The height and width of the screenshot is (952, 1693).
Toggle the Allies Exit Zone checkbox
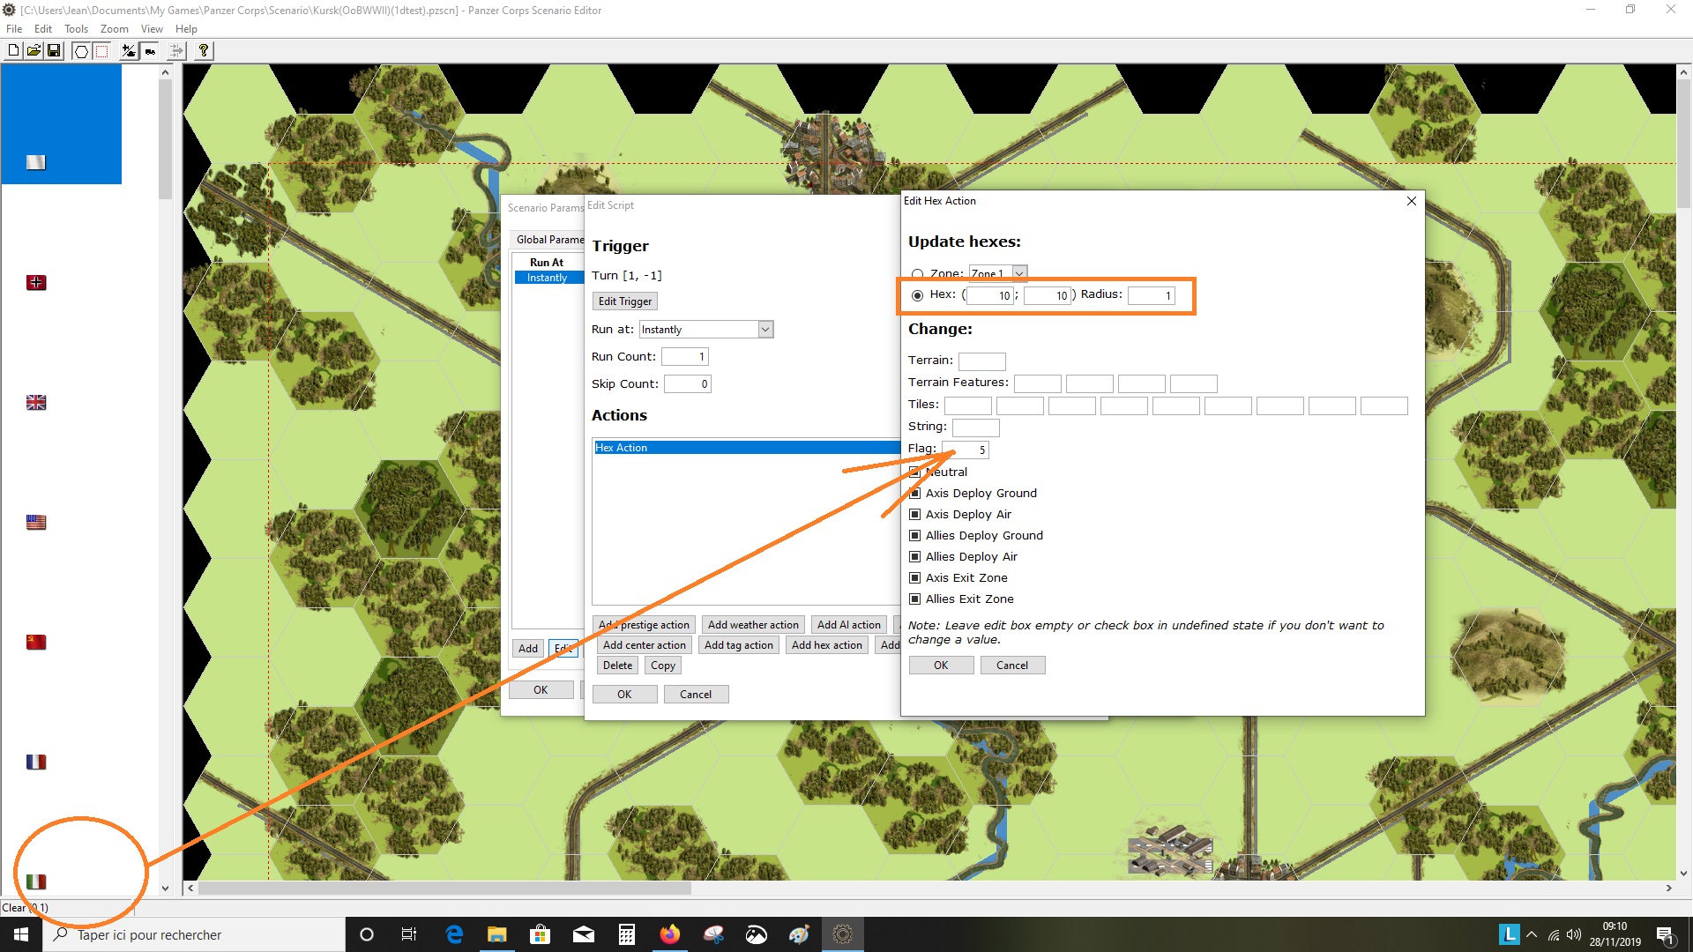coord(914,599)
